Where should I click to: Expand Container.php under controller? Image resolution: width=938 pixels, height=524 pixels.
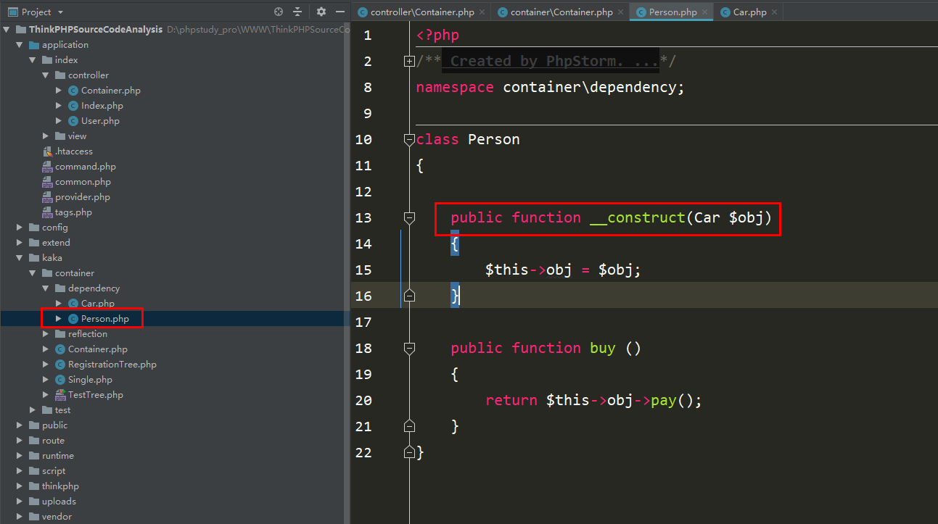pyautogui.click(x=59, y=91)
